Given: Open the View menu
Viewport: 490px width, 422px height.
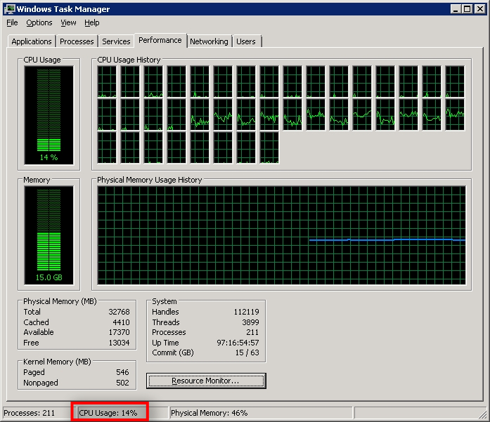Looking at the screenshot, I should tap(68, 22).
